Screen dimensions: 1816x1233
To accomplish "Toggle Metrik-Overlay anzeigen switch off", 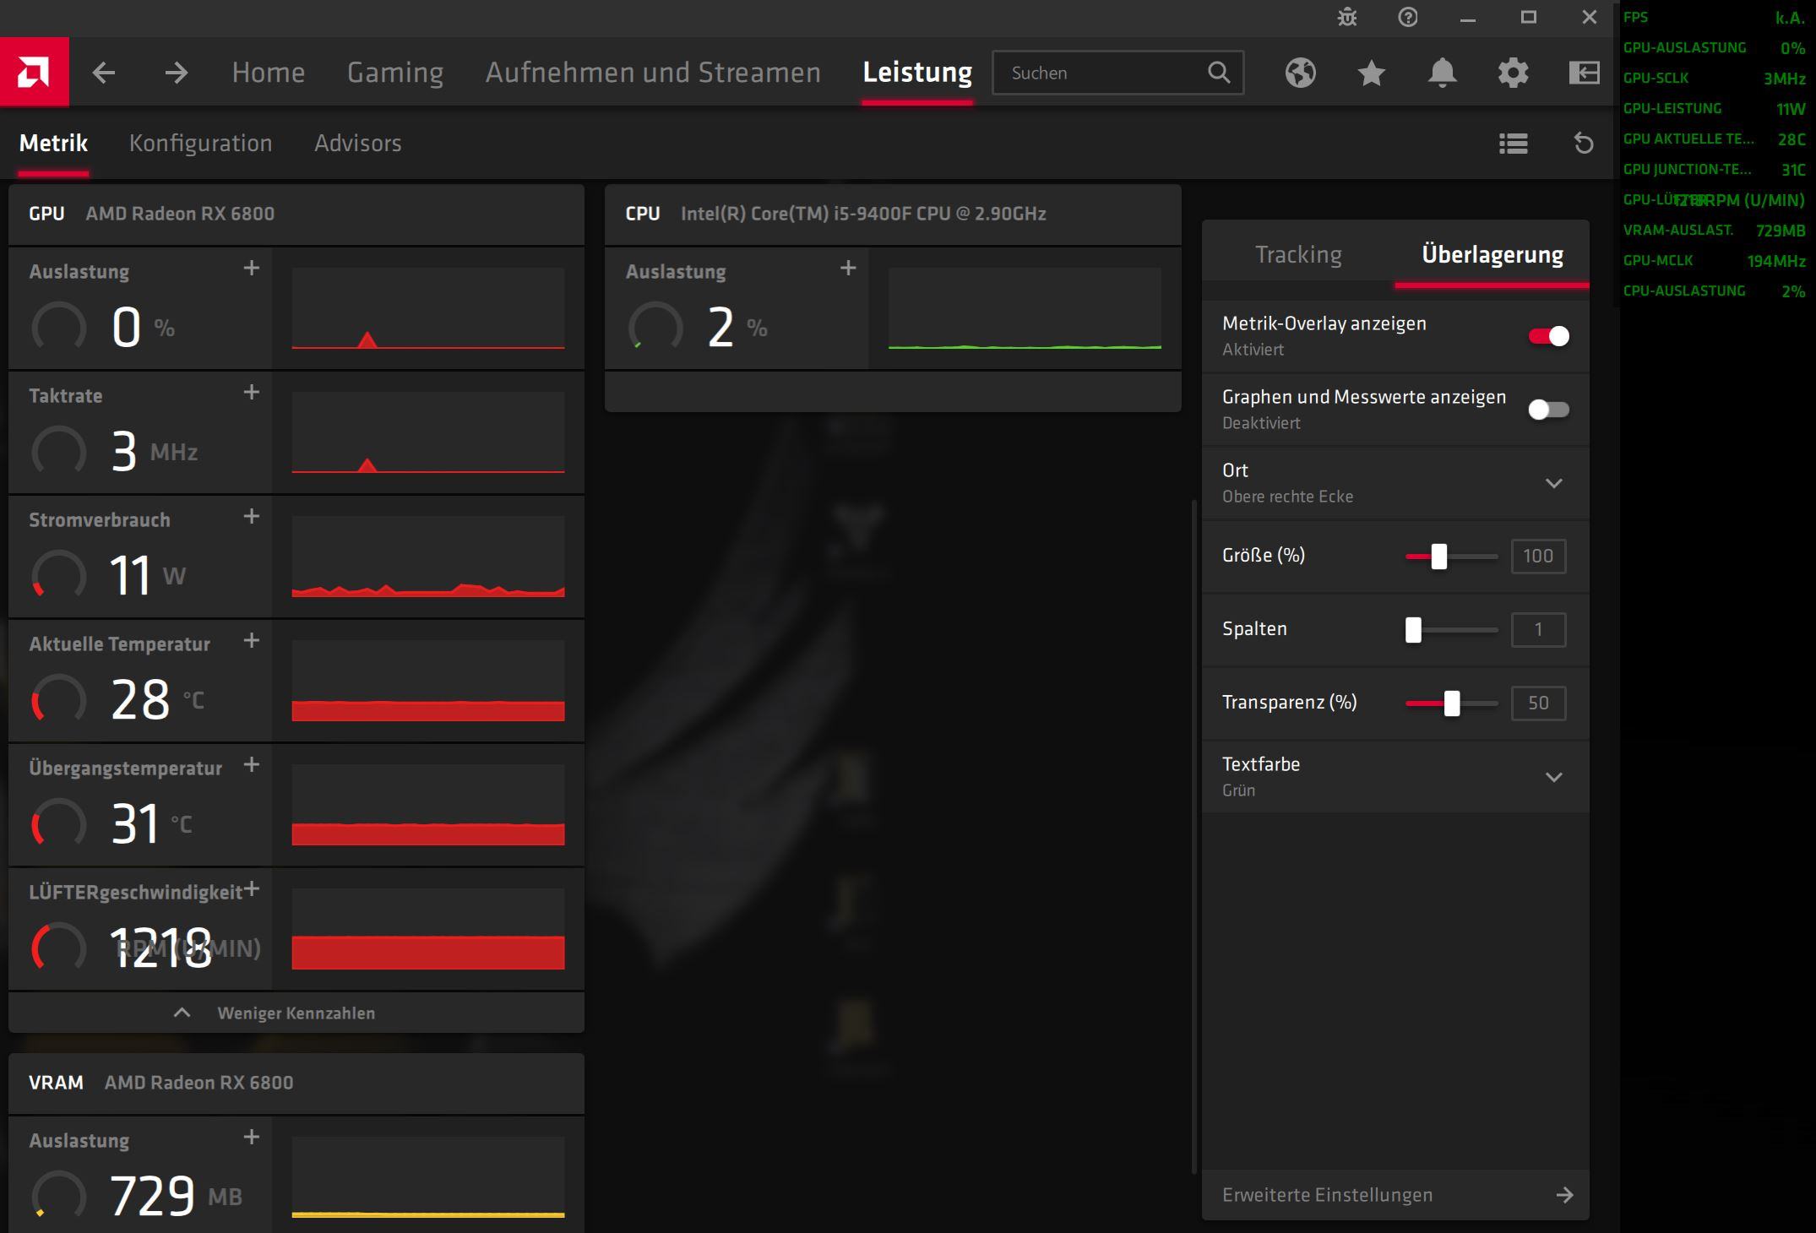I will (x=1548, y=336).
